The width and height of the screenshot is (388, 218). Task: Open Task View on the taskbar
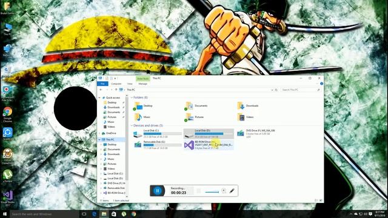[x=84, y=214]
